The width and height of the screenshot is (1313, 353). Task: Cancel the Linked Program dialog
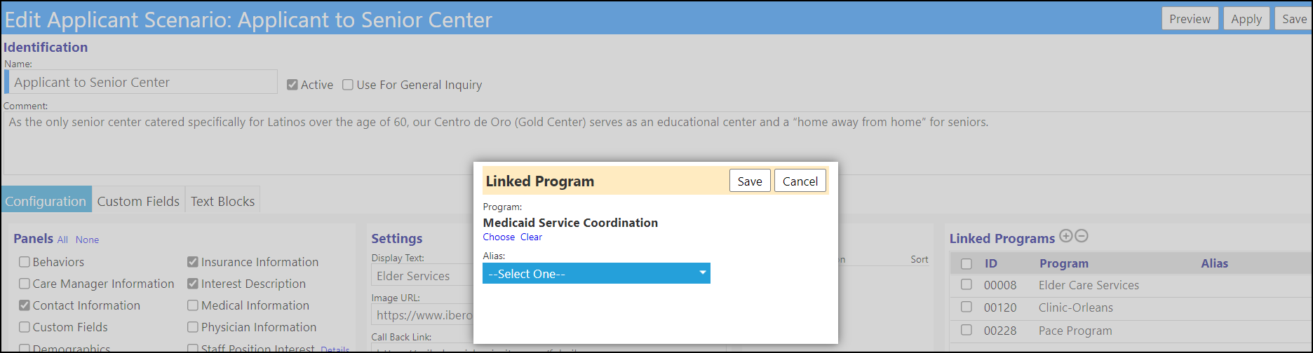(x=800, y=181)
